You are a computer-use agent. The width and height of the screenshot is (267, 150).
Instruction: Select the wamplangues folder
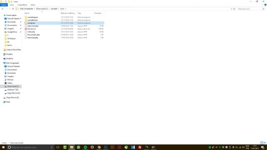[x=33, y=17]
